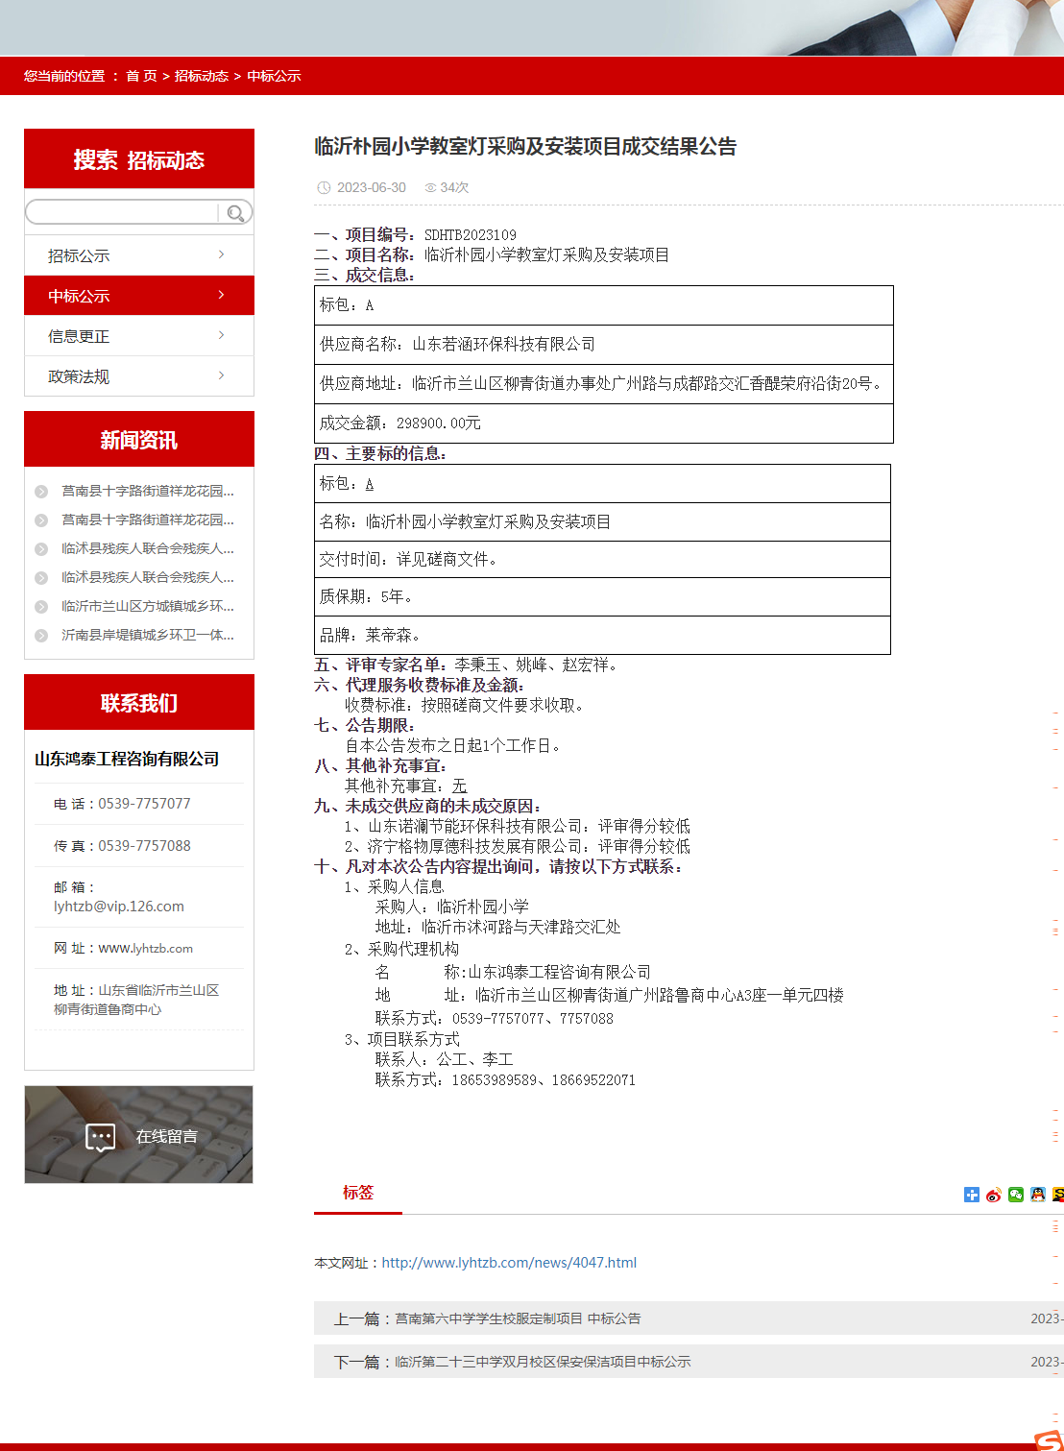The width and height of the screenshot is (1064, 1451).
Task: Open 招标动态 breadcrumb link
Action: (x=202, y=76)
